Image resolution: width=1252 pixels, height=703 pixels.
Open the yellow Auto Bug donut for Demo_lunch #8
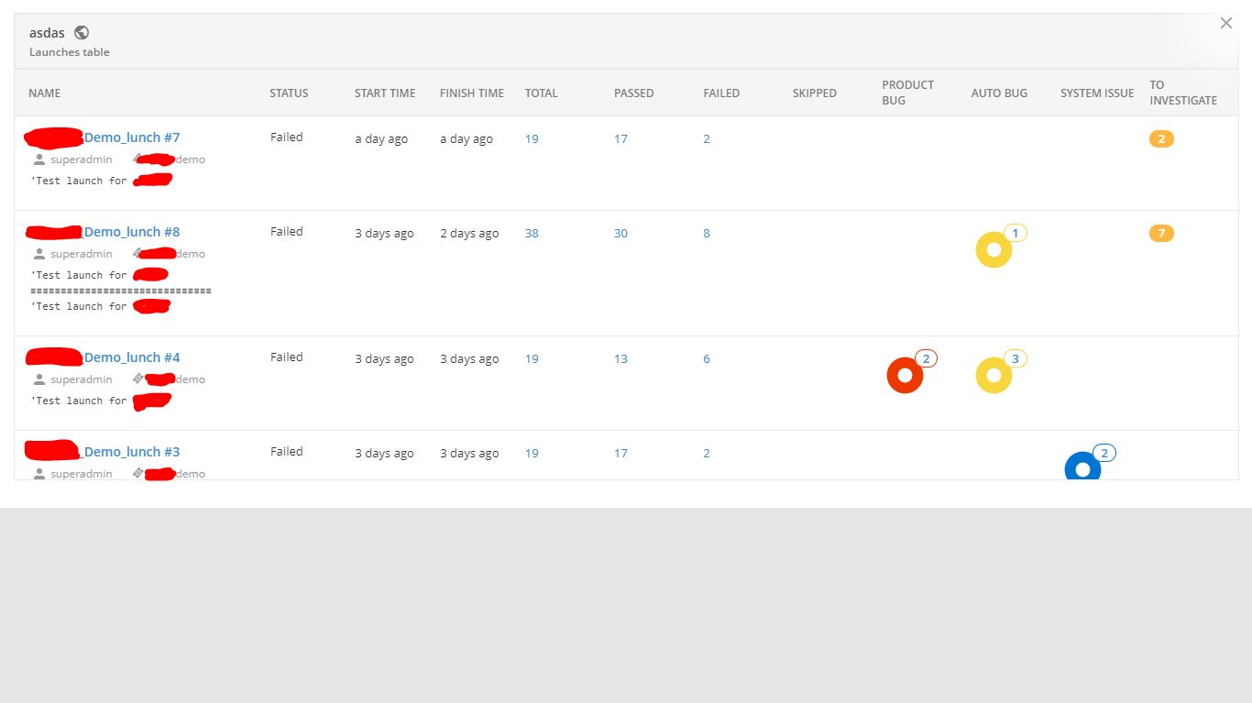click(x=994, y=250)
